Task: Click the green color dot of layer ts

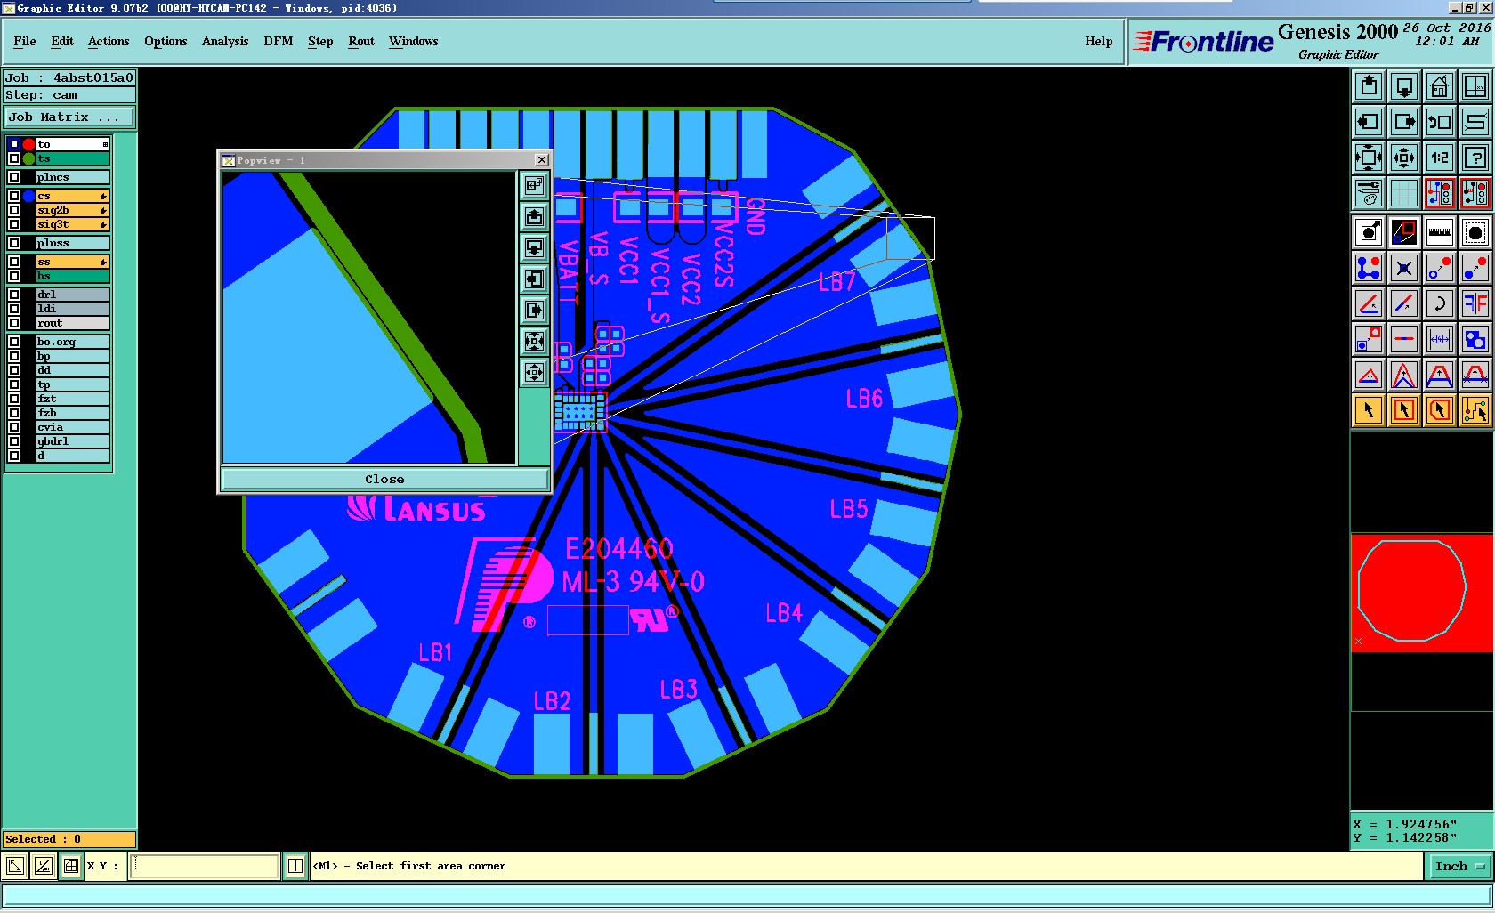Action: click(x=28, y=158)
